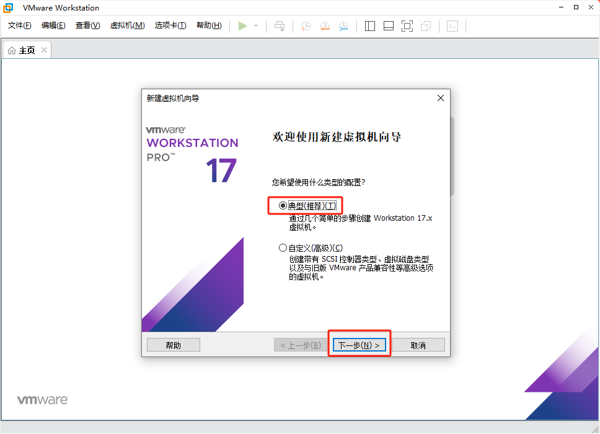The image size is (600, 434).
Task: Click the Send Ctrl+Alt+Del toolbar icon
Action: coord(280,26)
